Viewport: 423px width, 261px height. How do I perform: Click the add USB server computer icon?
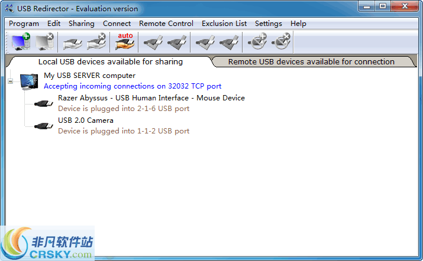(21, 42)
